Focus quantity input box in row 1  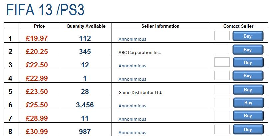(222, 36)
